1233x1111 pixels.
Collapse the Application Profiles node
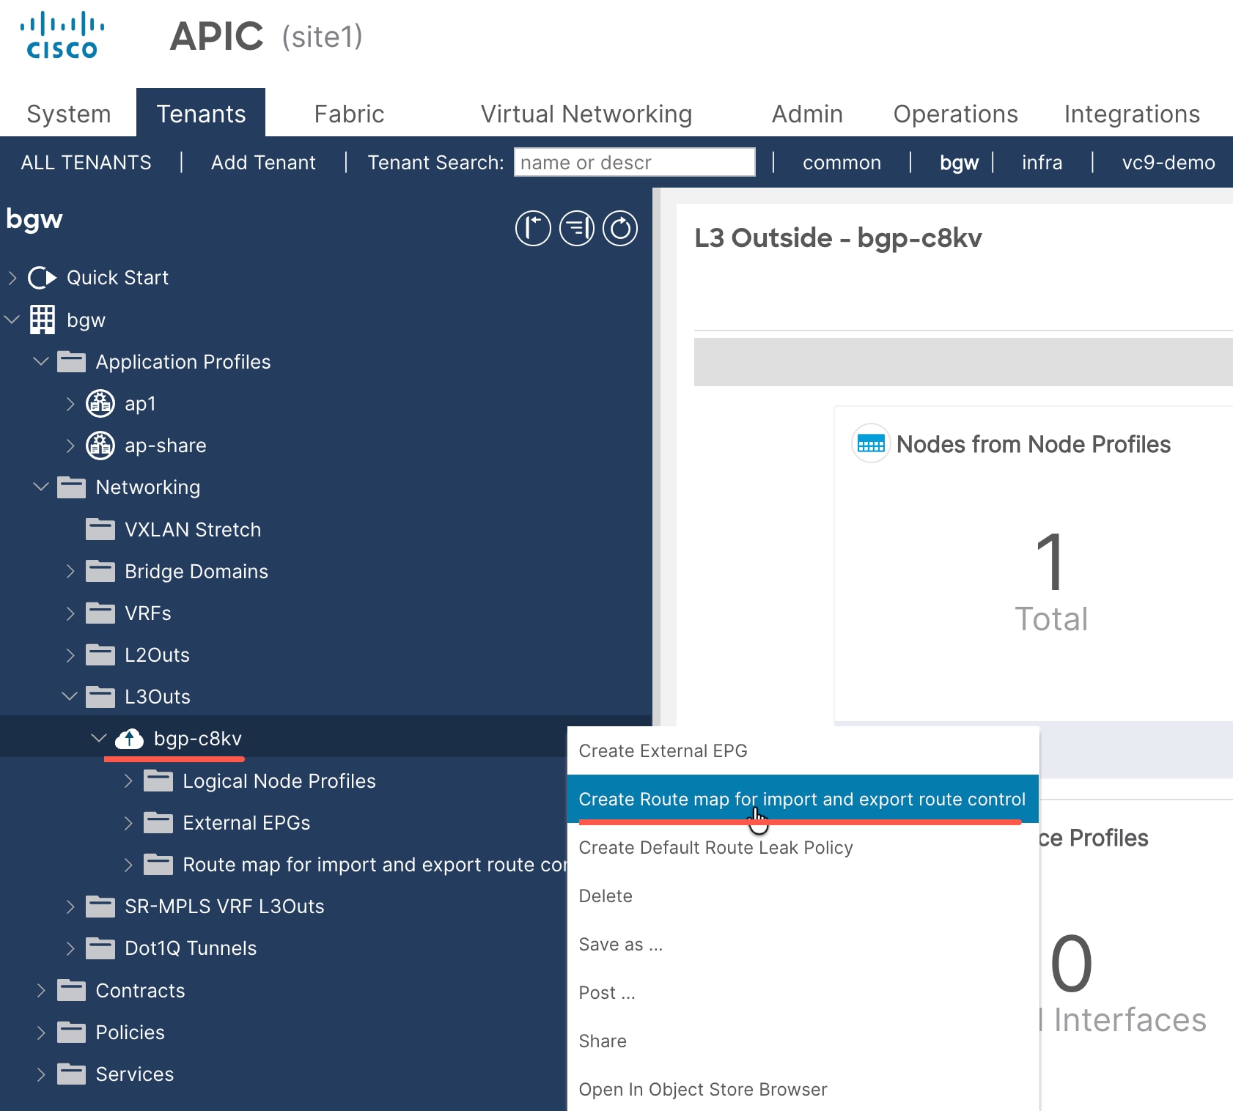(x=41, y=361)
